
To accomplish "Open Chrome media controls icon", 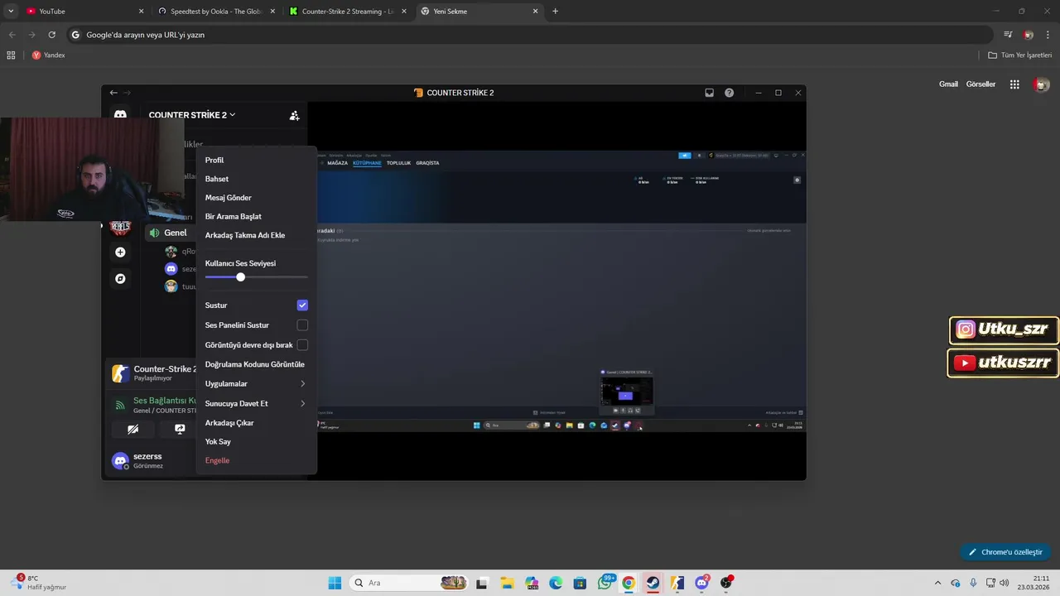I will 1008,35.
